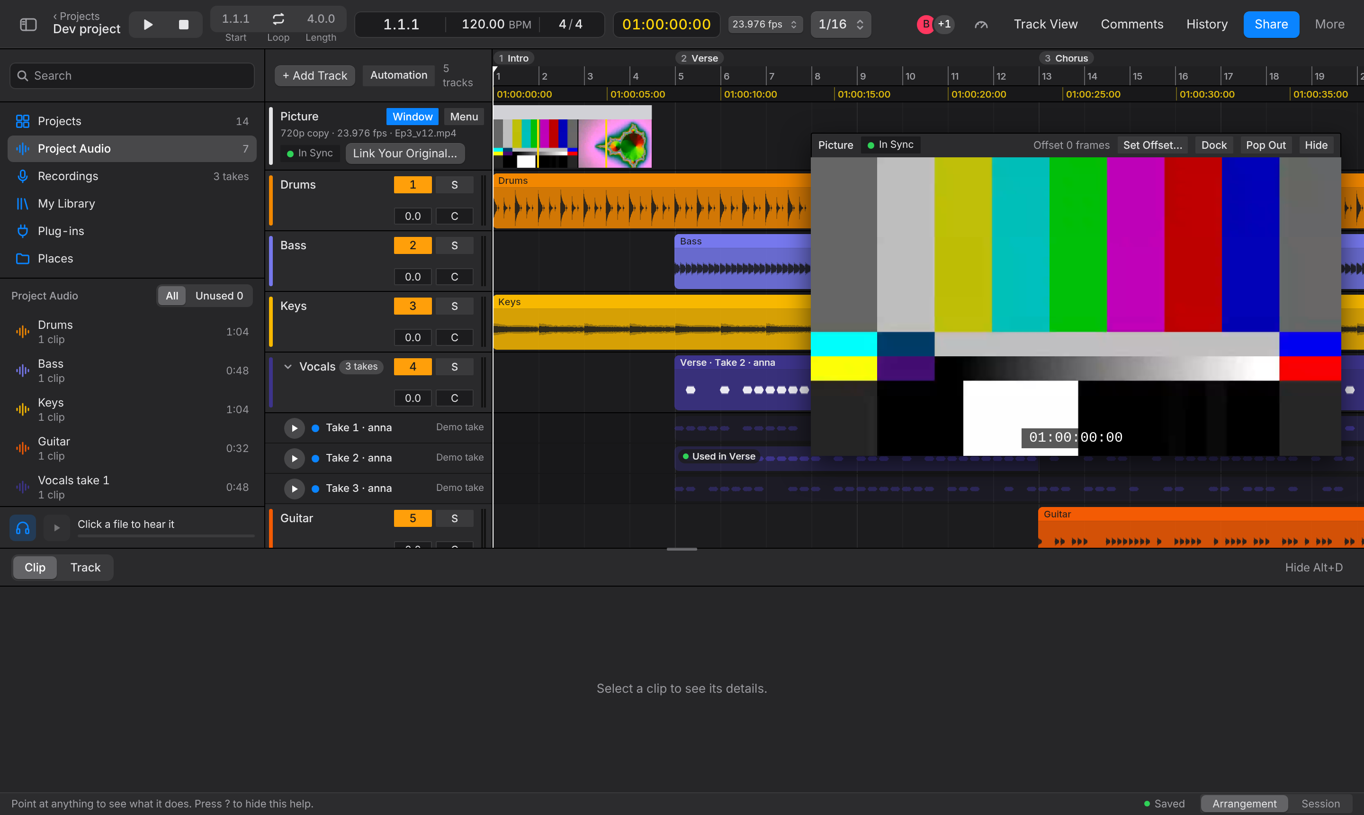The width and height of the screenshot is (1364, 815).
Task: Switch to Track View
Action: click(1046, 24)
